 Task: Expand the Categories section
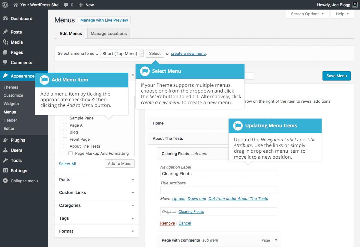coord(97,205)
